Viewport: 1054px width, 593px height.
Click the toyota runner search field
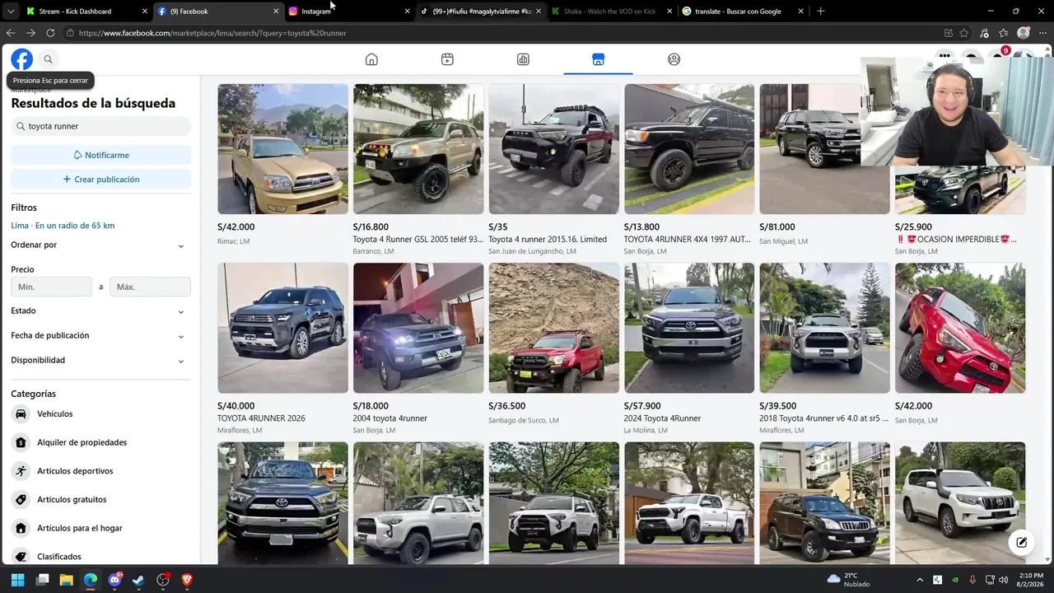(x=100, y=126)
